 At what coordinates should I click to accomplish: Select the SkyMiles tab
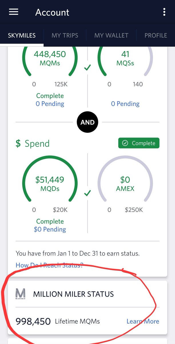pyautogui.click(x=22, y=36)
